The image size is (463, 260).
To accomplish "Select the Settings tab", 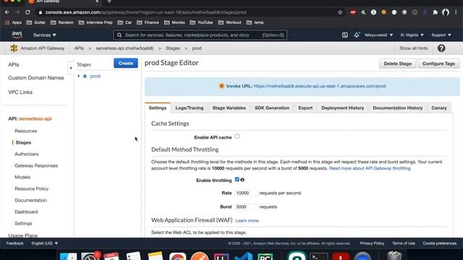I will [x=158, y=108].
